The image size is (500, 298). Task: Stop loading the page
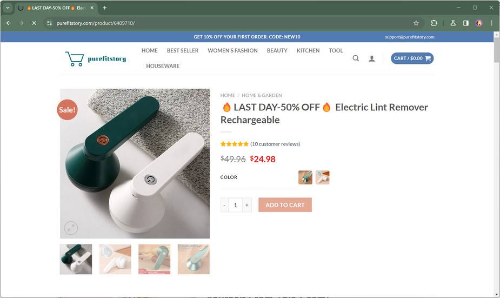click(34, 23)
